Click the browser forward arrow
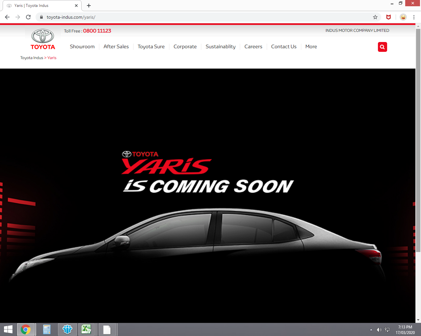Viewport: 421px width, 336px height. (x=18, y=17)
